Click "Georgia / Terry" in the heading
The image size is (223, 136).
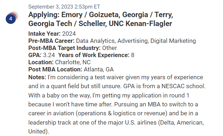[147, 15]
